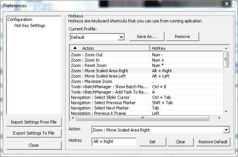
Task: Click horizontal scrollbar left arrow
Action: tap(73, 118)
